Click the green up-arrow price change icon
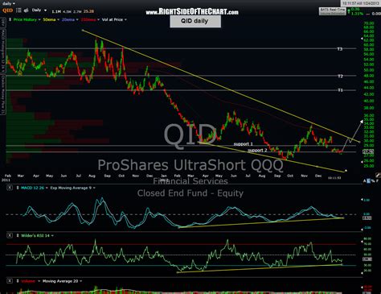The width and height of the screenshot is (381, 294). pyautogui.click(x=349, y=11)
